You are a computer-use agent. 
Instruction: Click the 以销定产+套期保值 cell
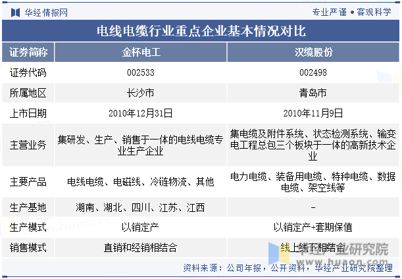(313, 227)
